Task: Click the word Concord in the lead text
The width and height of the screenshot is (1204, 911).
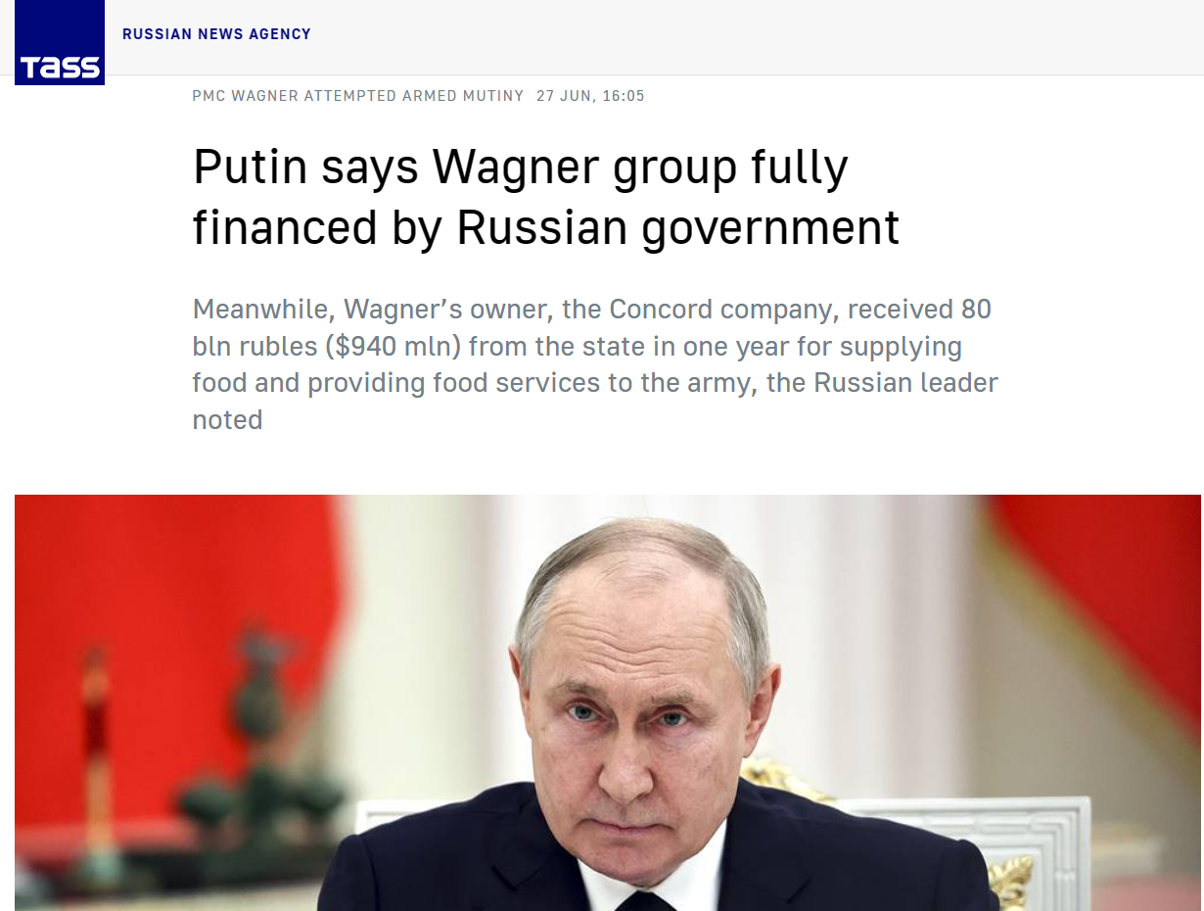Action: click(x=661, y=310)
